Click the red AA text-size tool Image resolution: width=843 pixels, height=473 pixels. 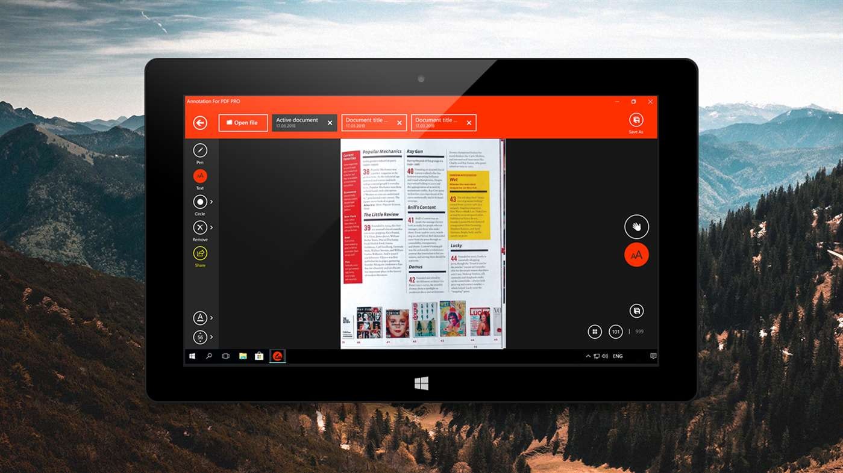[636, 255]
